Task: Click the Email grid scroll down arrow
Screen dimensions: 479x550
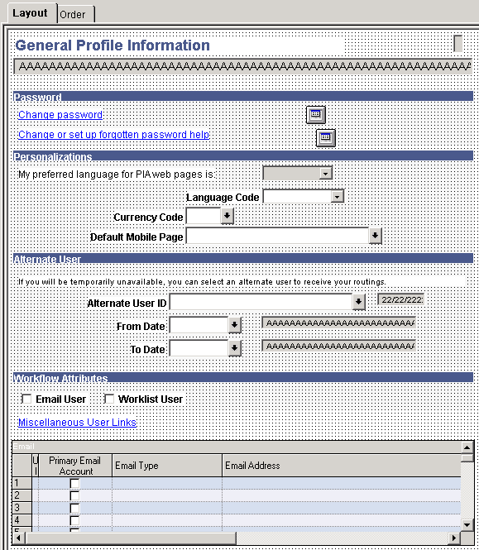Action: (x=467, y=525)
